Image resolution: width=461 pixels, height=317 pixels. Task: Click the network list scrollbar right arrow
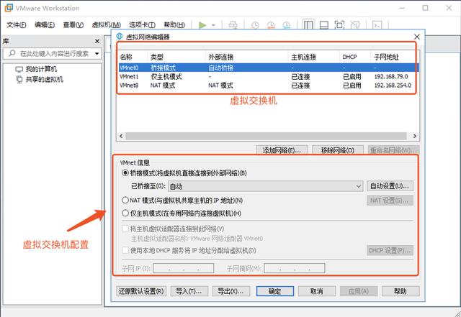pos(415,136)
